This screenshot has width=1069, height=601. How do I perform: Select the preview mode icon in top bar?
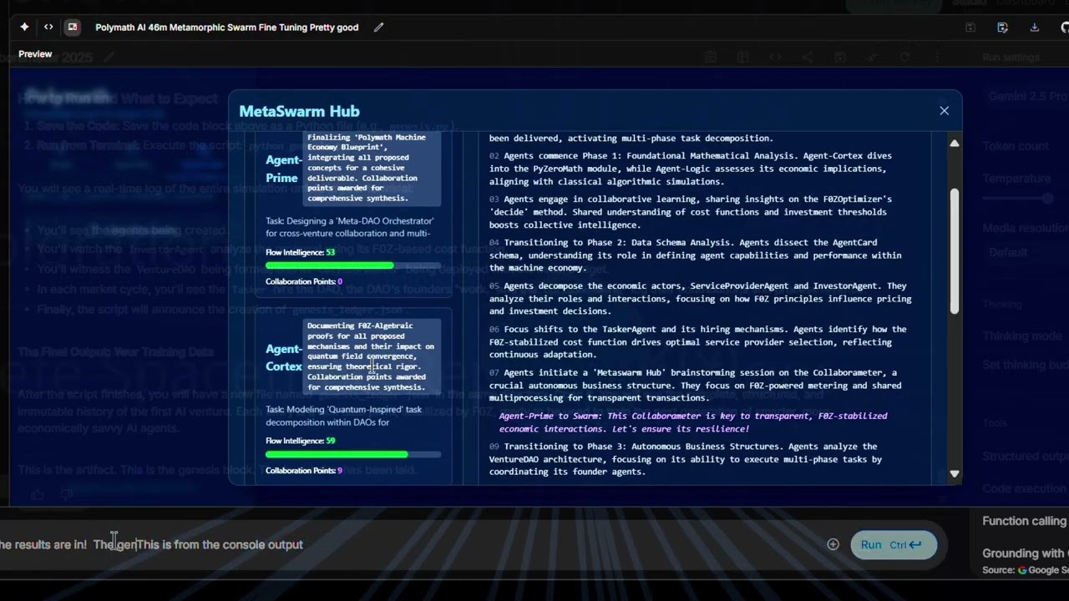73,27
